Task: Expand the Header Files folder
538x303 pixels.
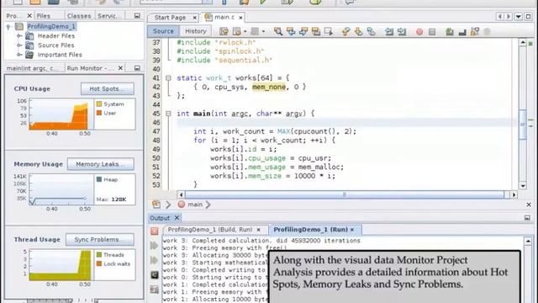Action: click(x=19, y=35)
